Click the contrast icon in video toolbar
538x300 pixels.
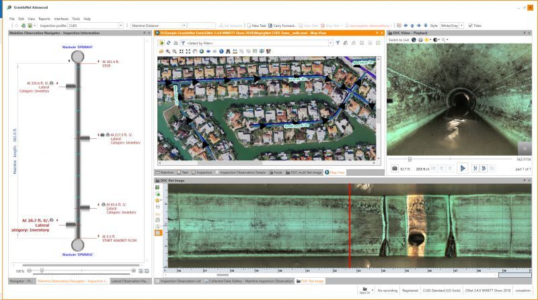(x=436, y=40)
